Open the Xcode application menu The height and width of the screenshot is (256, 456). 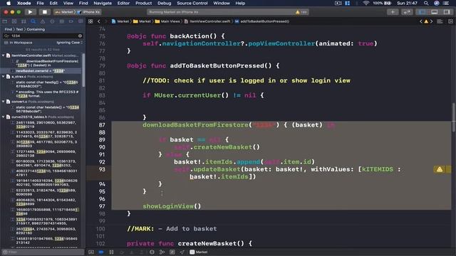[x=24, y=3]
